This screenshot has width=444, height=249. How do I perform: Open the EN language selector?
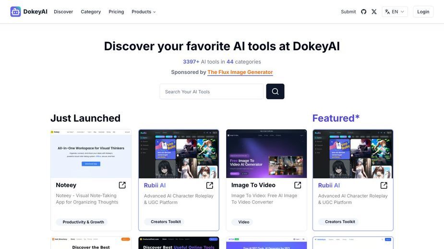[395, 11]
